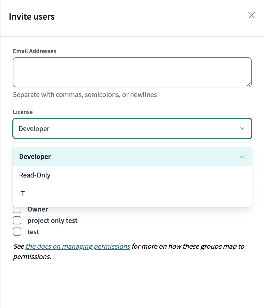This screenshot has height=308, width=264.
Task: Click the chevron on the License dropdown
Action: [x=242, y=128]
